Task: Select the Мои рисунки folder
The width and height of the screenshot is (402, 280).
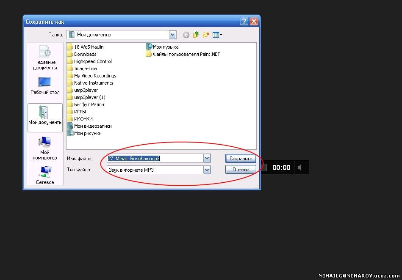Action: point(84,133)
